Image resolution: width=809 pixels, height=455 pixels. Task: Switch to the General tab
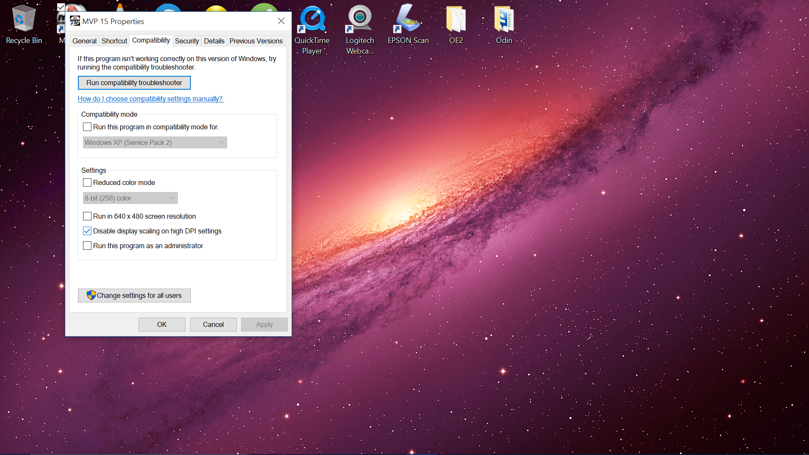click(84, 41)
